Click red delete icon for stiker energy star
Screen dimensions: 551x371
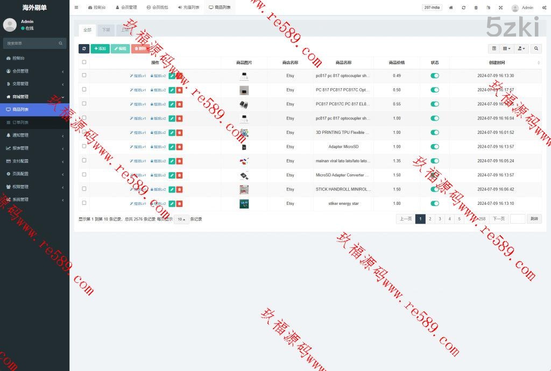tap(179, 204)
